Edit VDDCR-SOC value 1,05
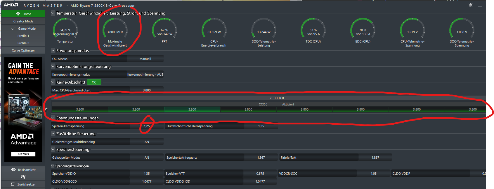Viewport: 494px width, 189px height. pyautogui.click(x=374, y=174)
